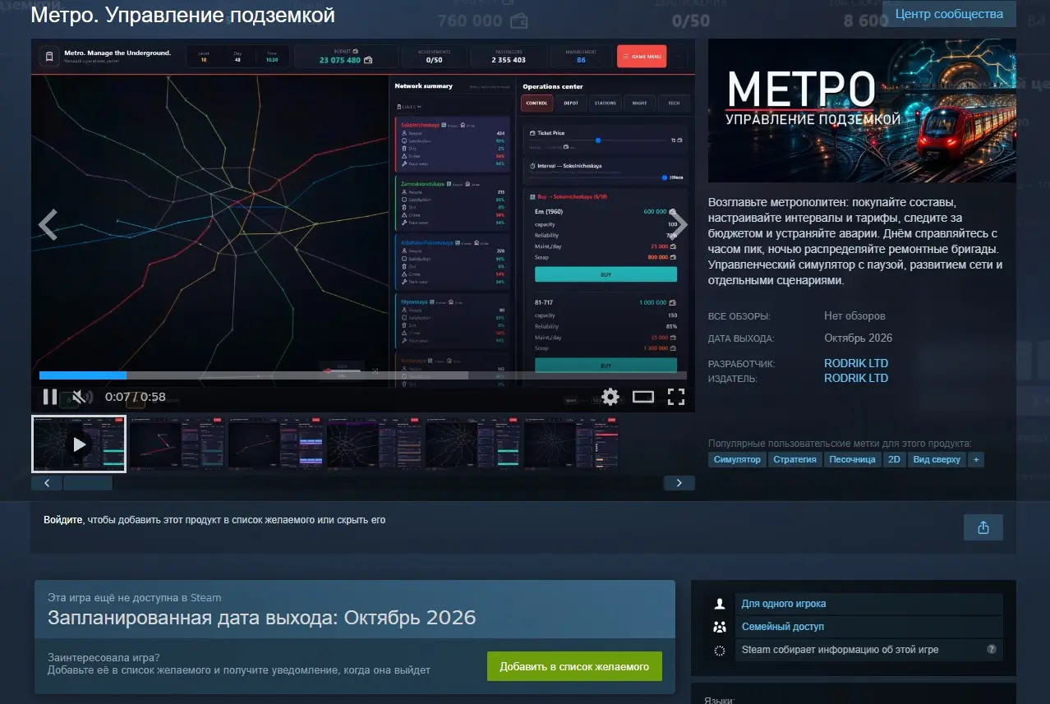Screen dimensions: 1050x704
Task: Click the family sharing group icon
Action: click(721, 627)
